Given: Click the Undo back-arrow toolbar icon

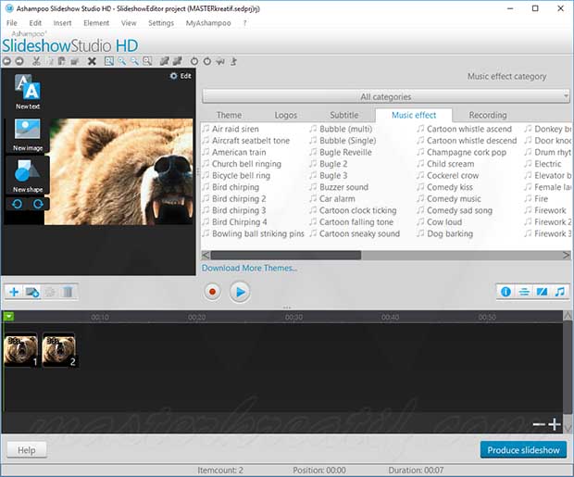Looking at the screenshot, I should [6, 61].
